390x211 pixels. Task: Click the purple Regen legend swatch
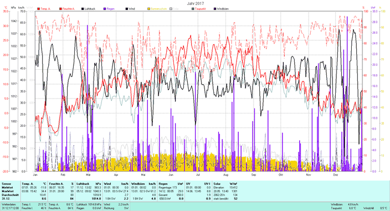point(105,9)
